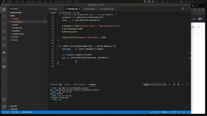Open editor More Actions ellipsis
Screen dimensions: 207x116
pos(187,9)
